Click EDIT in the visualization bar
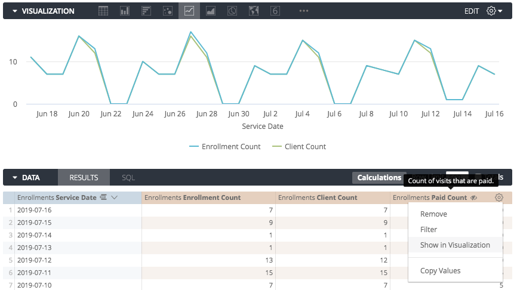Viewport: 517px width, 290px height. [x=472, y=11]
